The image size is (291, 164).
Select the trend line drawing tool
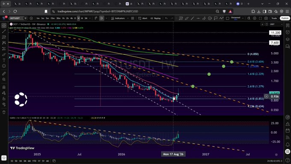tap(4, 31)
